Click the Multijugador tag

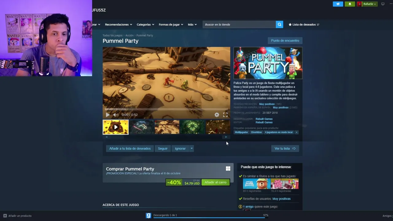point(241,132)
